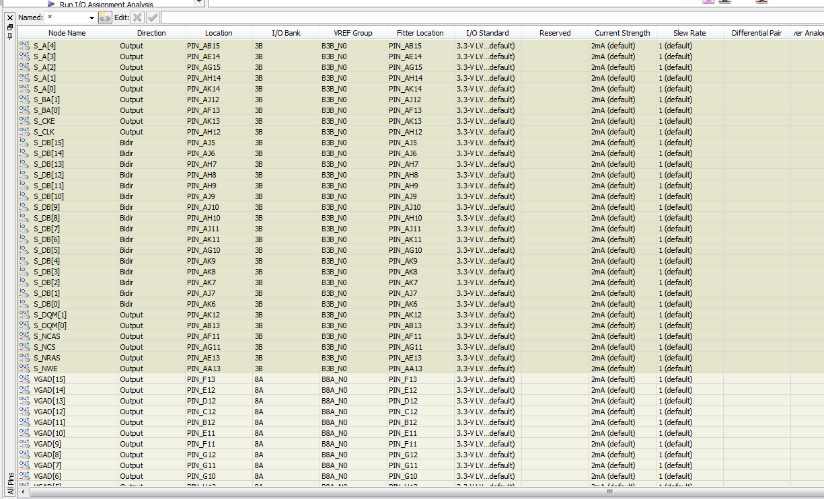Click the filter options icon beside Named
This screenshot has height=499, width=824.
105,17
